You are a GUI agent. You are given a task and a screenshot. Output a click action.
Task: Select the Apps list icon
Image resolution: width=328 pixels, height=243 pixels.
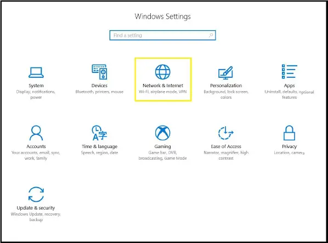tap(289, 71)
